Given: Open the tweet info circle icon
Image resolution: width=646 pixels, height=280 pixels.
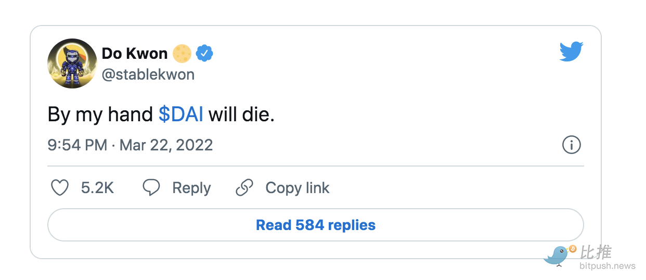Looking at the screenshot, I should pyautogui.click(x=572, y=145).
